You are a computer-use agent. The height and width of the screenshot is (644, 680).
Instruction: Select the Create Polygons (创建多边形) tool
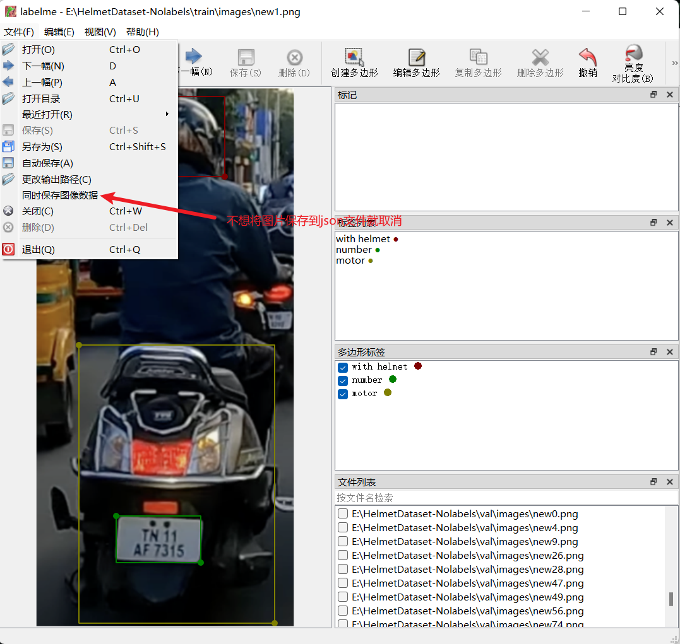click(x=354, y=63)
